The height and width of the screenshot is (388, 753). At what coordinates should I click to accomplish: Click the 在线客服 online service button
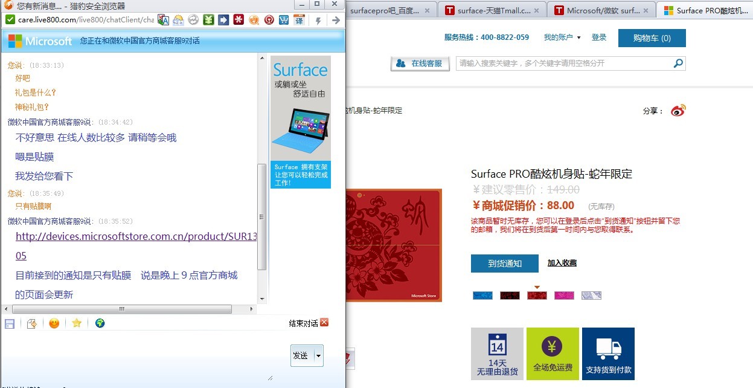tap(420, 63)
